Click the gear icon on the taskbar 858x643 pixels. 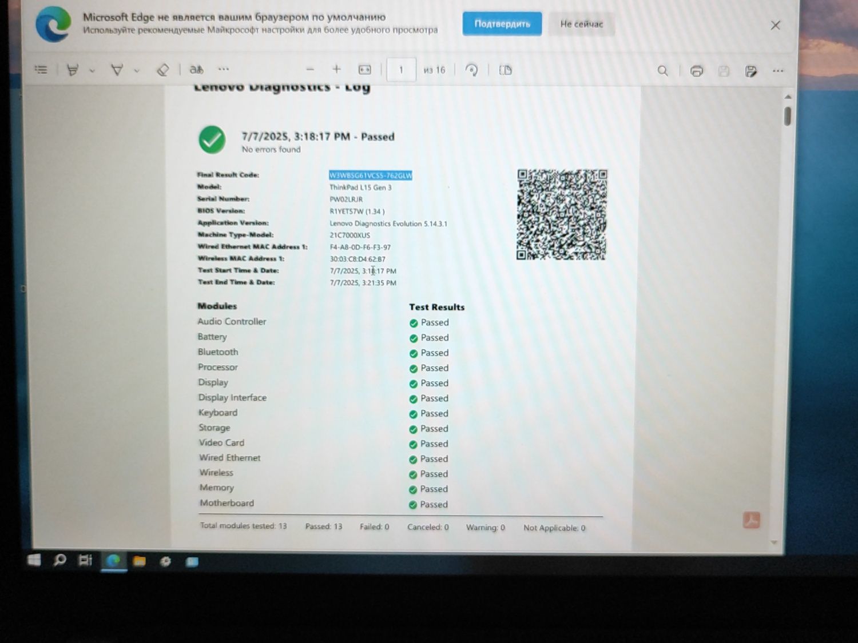coord(165,561)
